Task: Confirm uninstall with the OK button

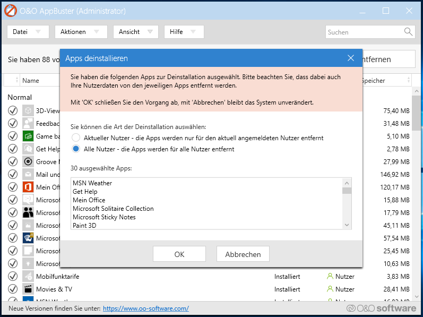Action: 179,254
